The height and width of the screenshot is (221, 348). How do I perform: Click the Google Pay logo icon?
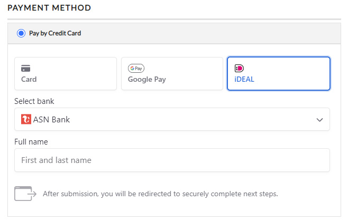(x=136, y=68)
